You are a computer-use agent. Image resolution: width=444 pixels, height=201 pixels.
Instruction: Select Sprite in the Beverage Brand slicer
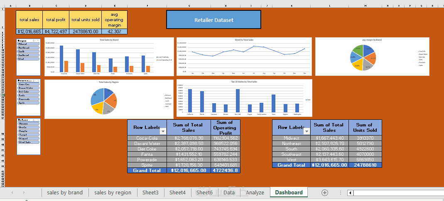(28, 103)
